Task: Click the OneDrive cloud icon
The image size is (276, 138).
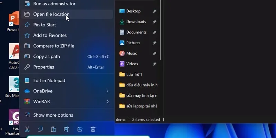Action: (27, 91)
